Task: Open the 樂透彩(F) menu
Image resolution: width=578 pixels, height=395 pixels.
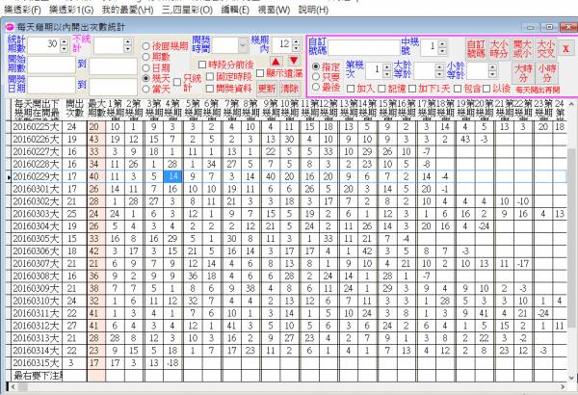Action: point(21,8)
